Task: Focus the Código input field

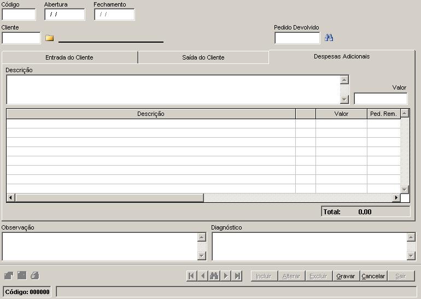Action: click(x=19, y=15)
